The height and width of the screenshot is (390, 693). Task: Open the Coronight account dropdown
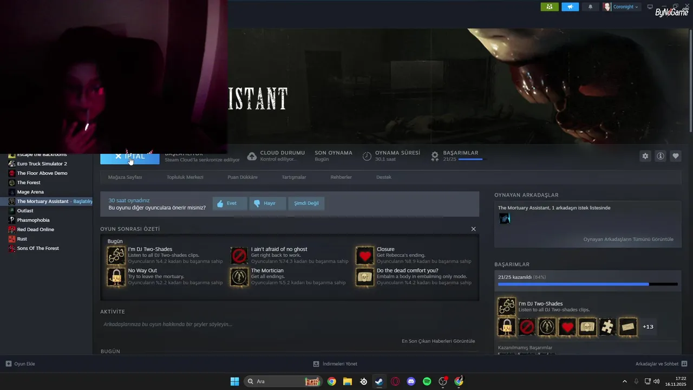[x=621, y=7]
